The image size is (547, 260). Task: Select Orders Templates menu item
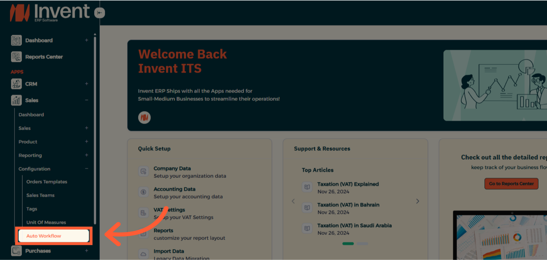[x=47, y=182]
